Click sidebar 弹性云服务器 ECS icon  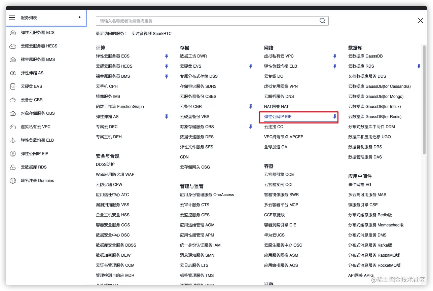[x=13, y=33]
